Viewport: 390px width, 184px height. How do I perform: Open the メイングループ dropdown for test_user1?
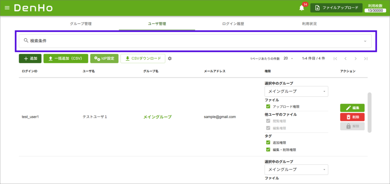[x=296, y=92]
